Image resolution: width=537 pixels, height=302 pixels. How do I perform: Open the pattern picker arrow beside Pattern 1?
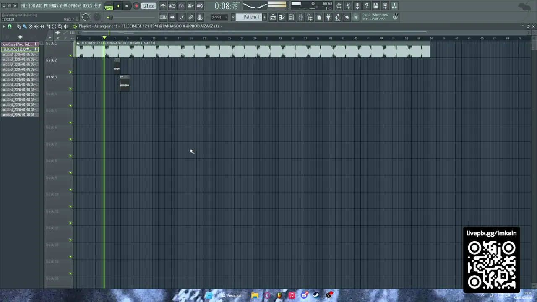pyautogui.click(x=233, y=17)
